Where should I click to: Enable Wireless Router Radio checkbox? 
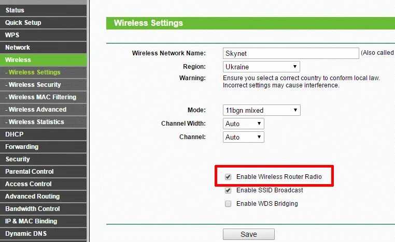tap(228, 177)
